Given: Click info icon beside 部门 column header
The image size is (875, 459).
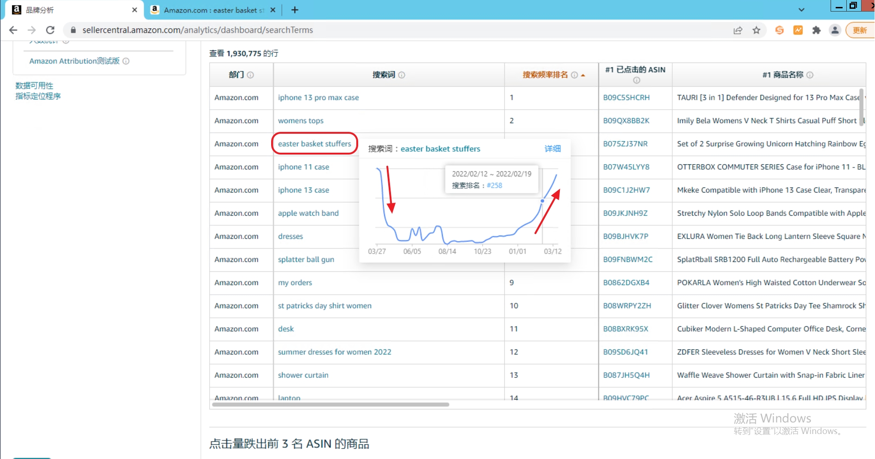Looking at the screenshot, I should tap(250, 75).
